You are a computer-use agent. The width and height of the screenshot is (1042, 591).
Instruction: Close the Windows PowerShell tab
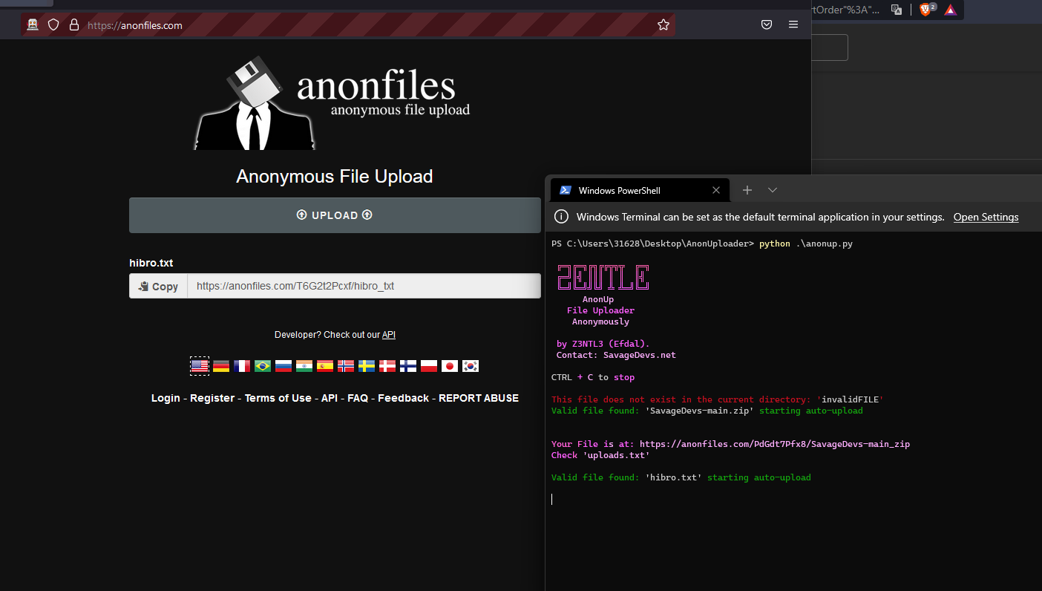click(716, 191)
